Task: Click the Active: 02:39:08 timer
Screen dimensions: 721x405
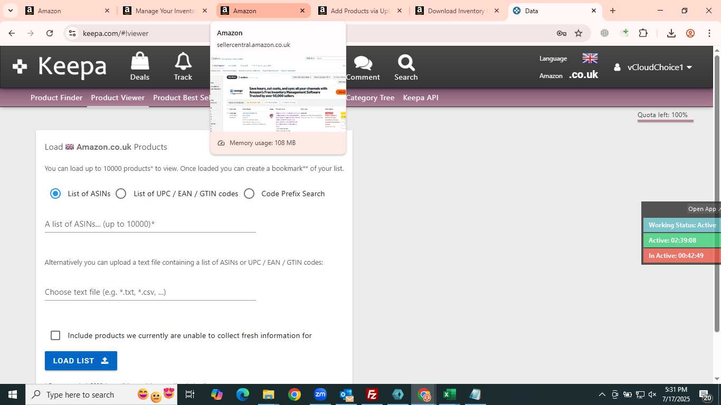Action: pyautogui.click(x=682, y=240)
